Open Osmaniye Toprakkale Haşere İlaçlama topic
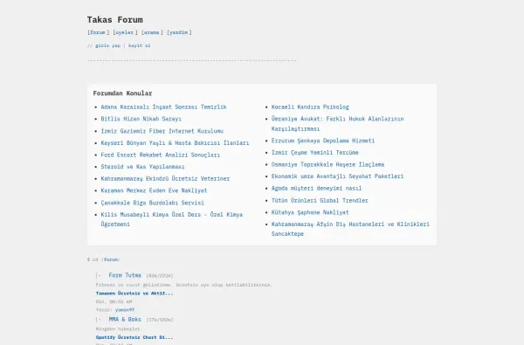The width and height of the screenshot is (524, 345). (x=327, y=164)
